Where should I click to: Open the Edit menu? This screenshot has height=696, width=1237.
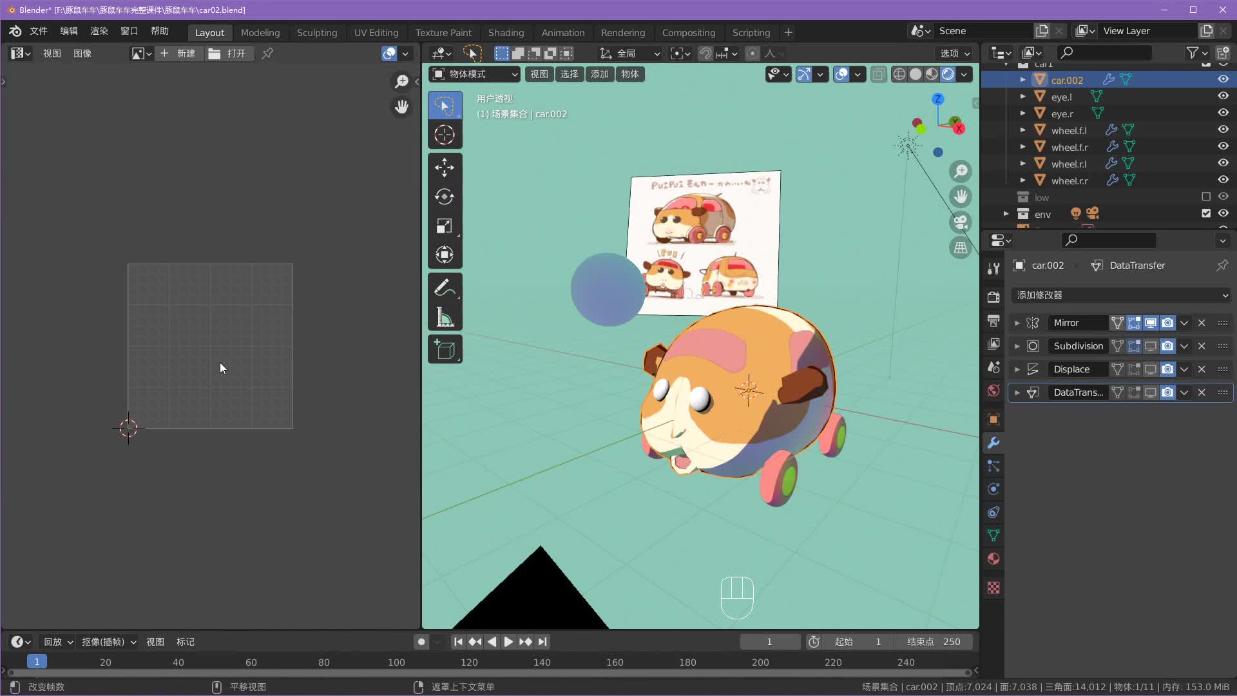point(69,31)
